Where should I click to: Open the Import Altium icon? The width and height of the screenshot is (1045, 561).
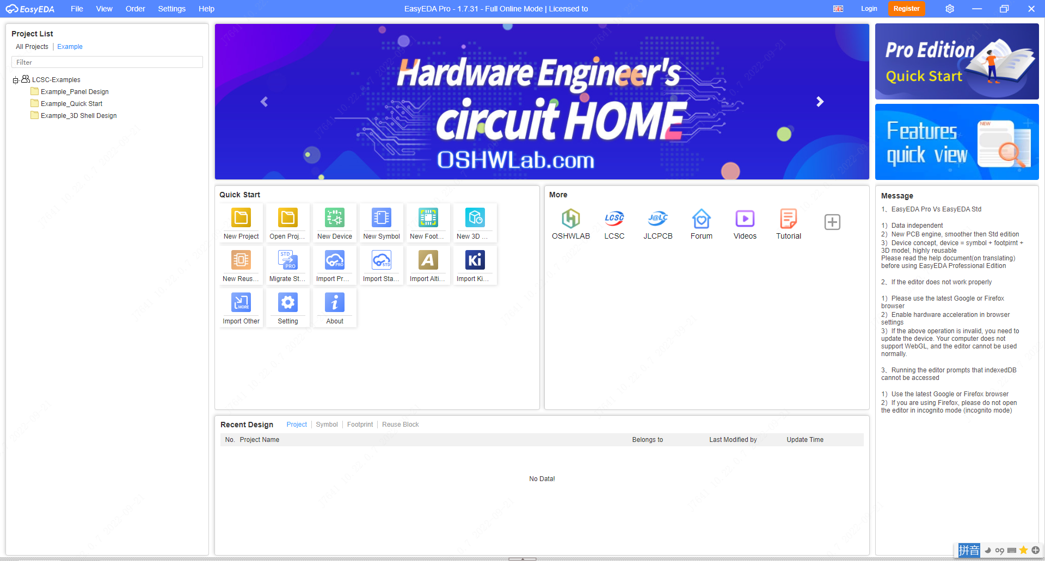pyautogui.click(x=428, y=260)
